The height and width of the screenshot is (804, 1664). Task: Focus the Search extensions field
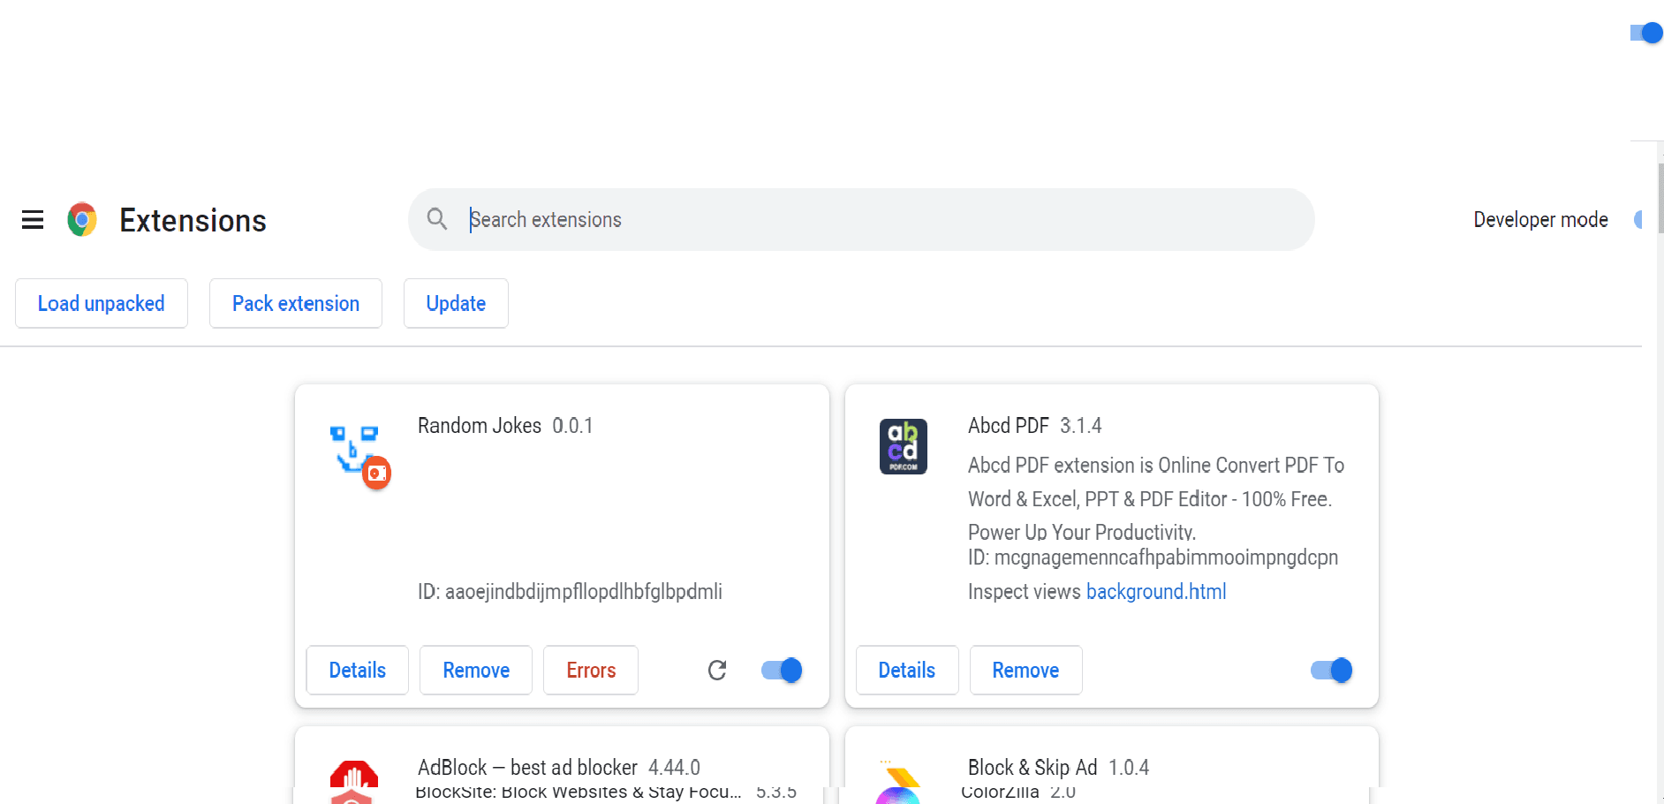[883, 220]
